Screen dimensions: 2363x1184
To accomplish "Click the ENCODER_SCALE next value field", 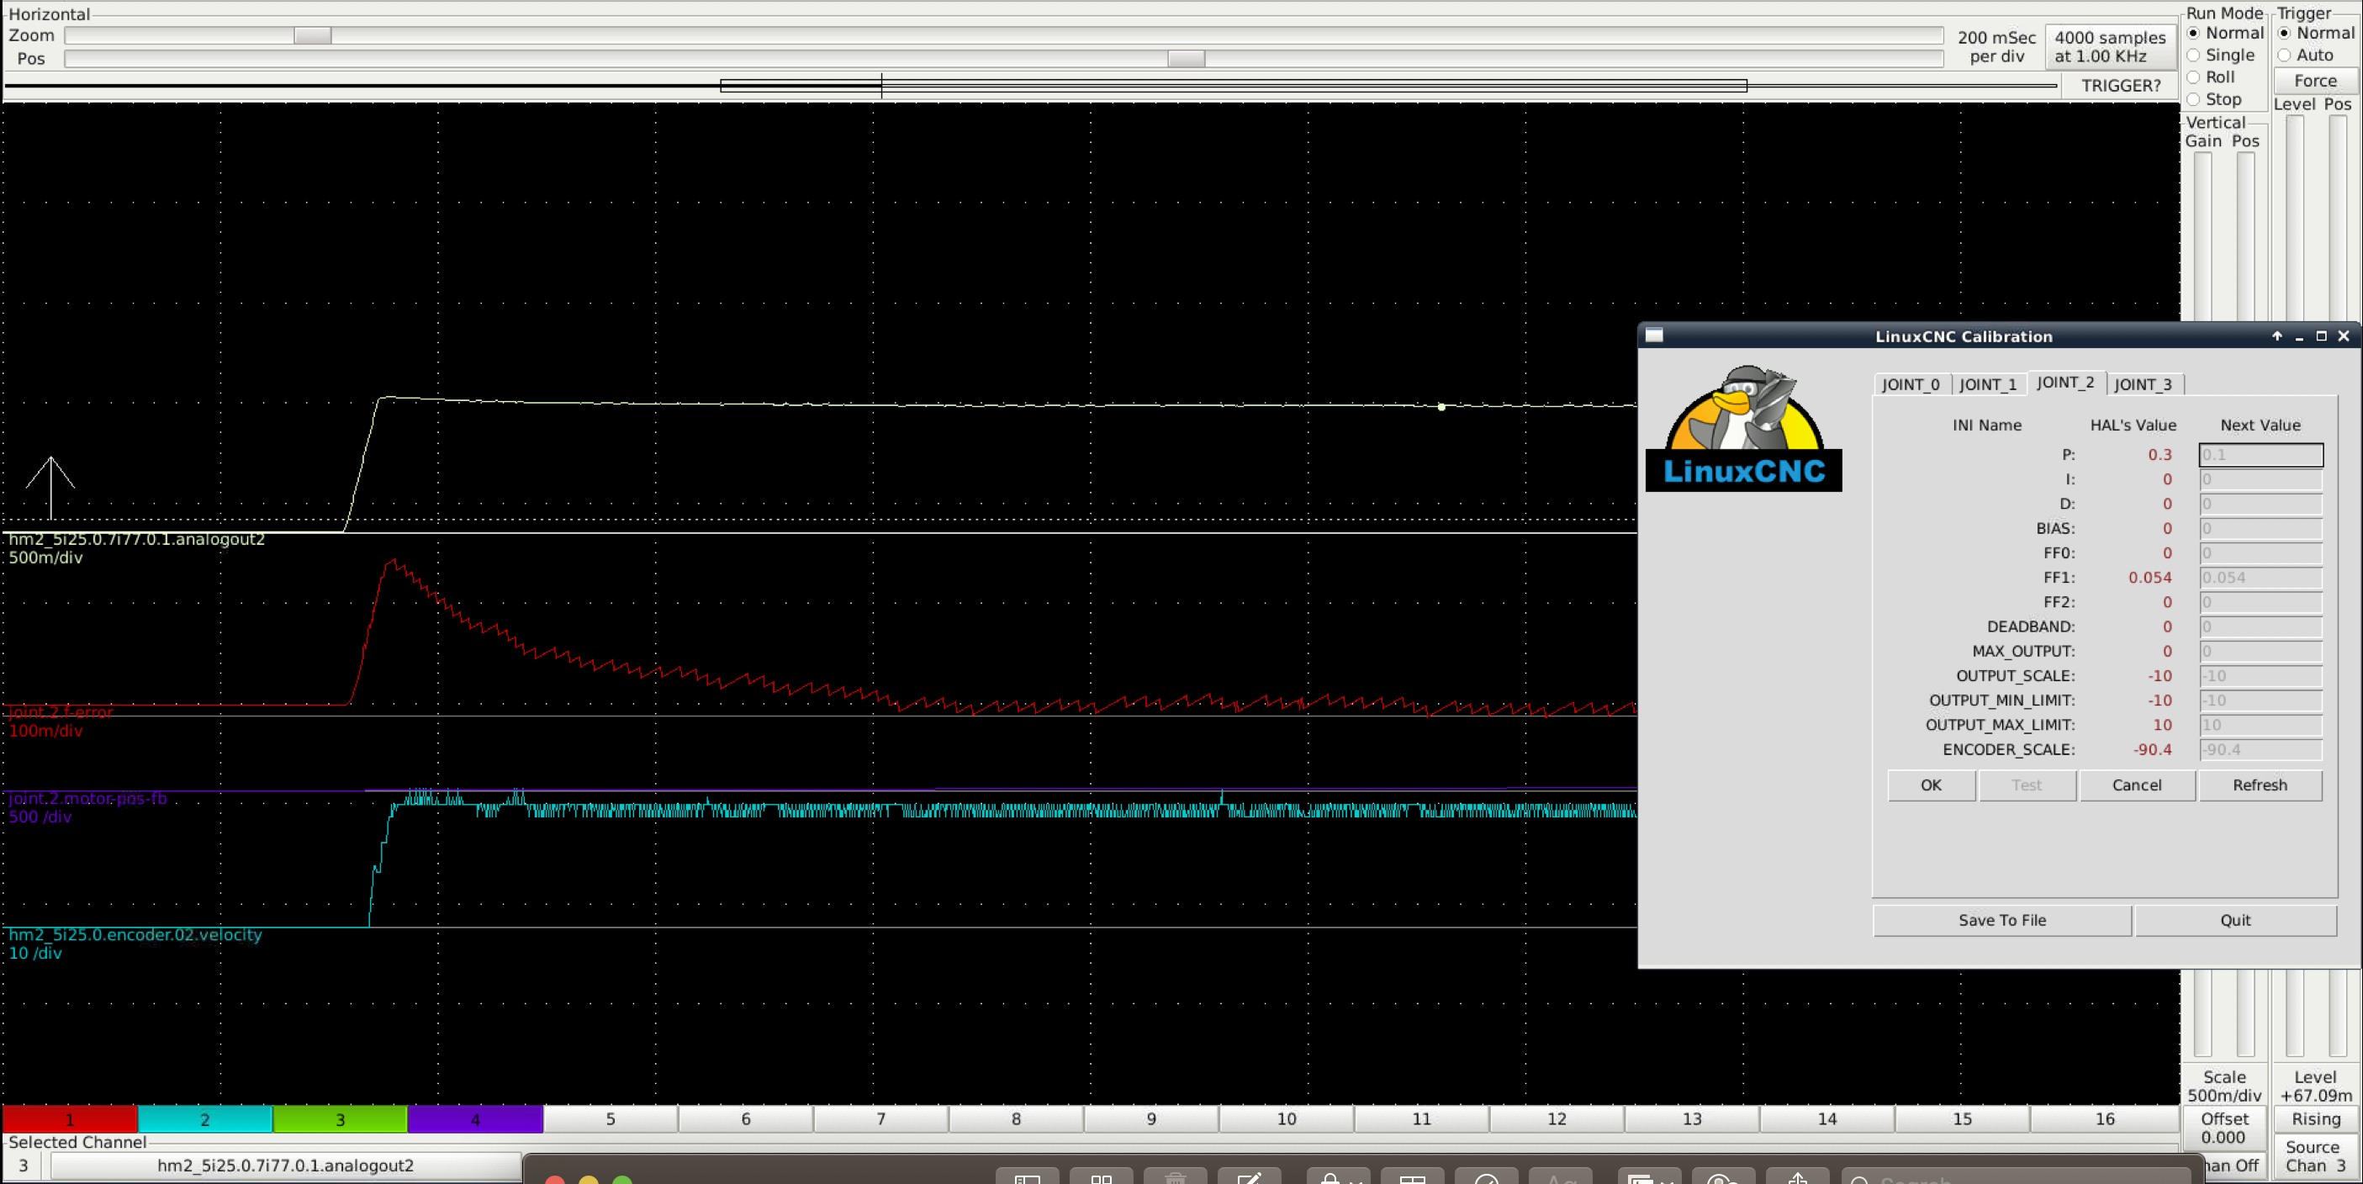I will click(2260, 749).
